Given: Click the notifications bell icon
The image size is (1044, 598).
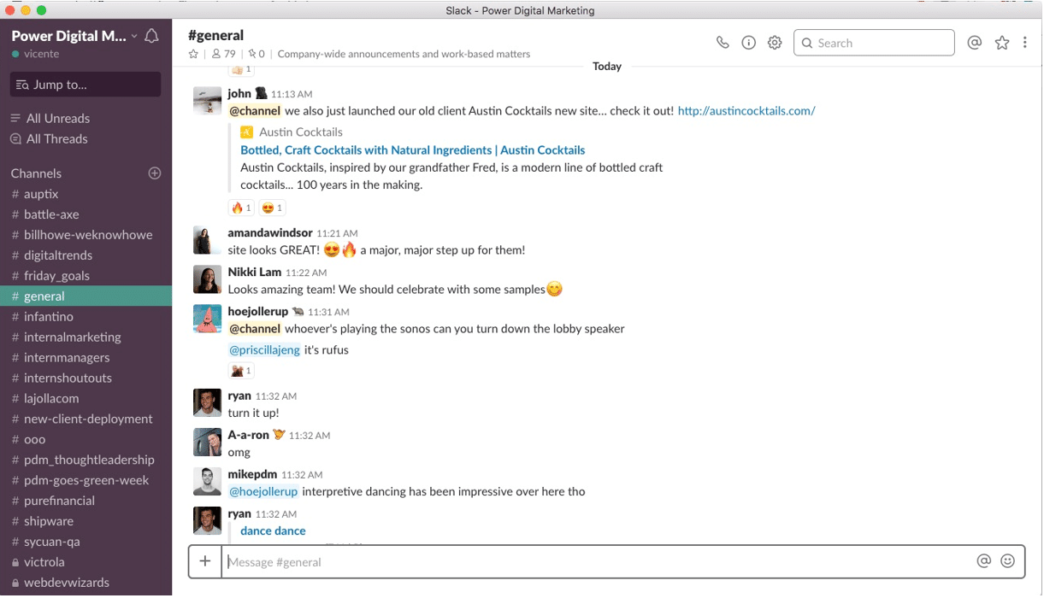Looking at the screenshot, I should [152, 36].
